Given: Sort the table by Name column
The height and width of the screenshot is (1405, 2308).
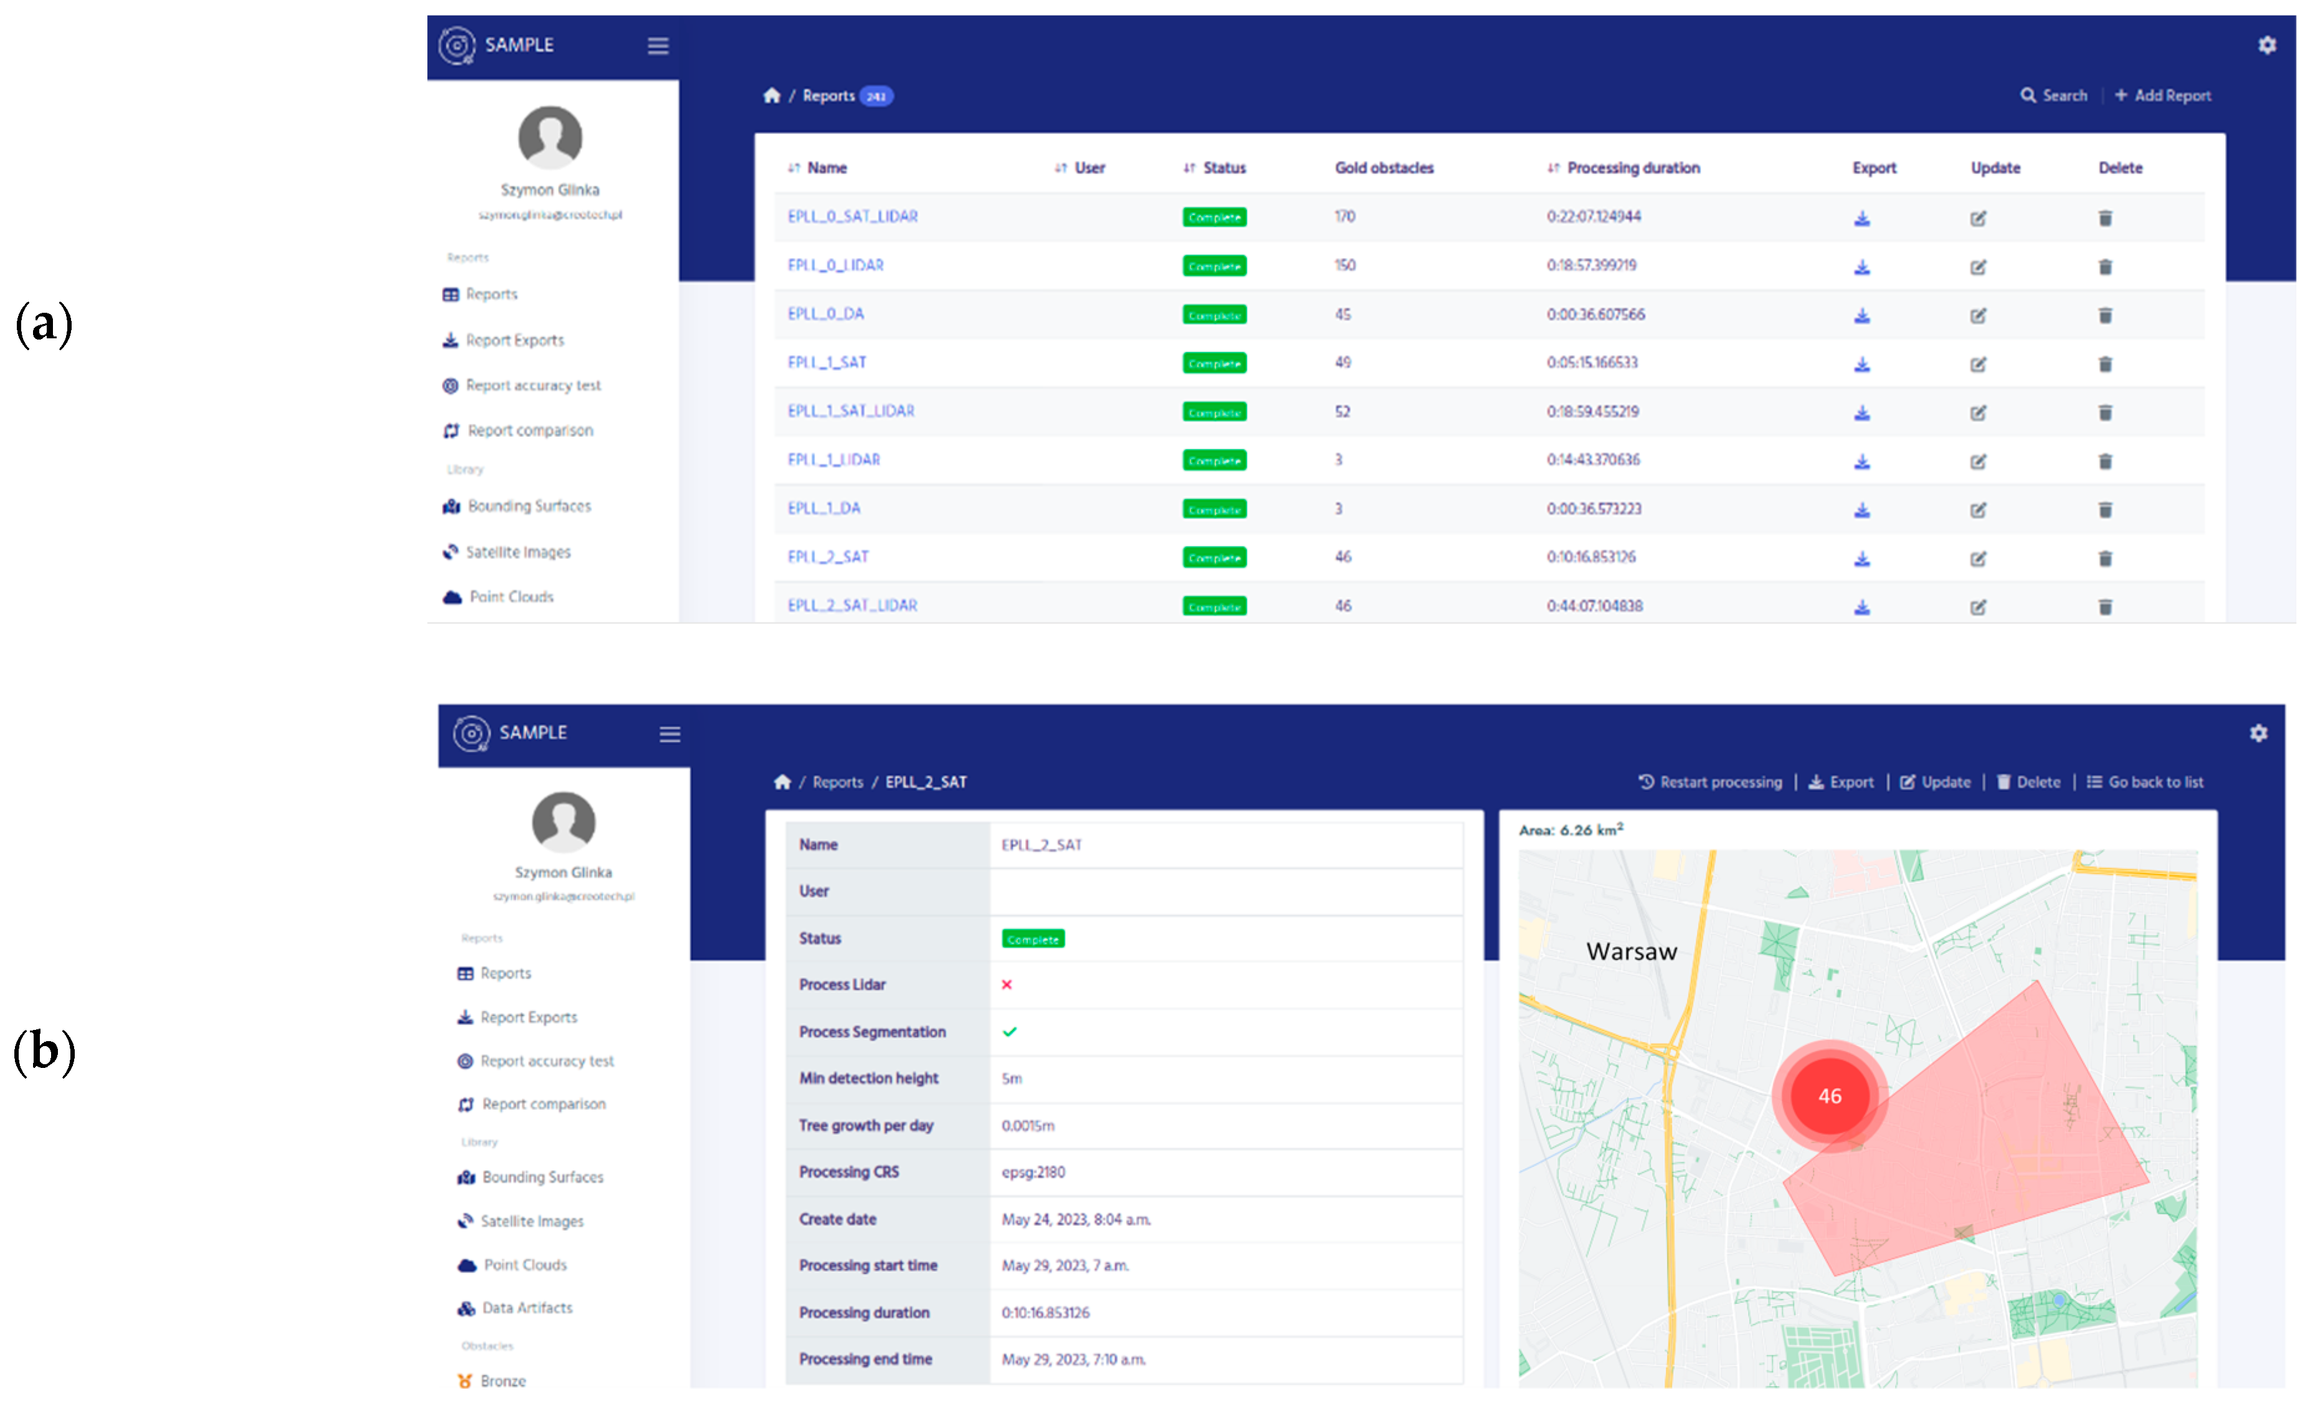Looking at the screenshot, I should click(826, 168).
